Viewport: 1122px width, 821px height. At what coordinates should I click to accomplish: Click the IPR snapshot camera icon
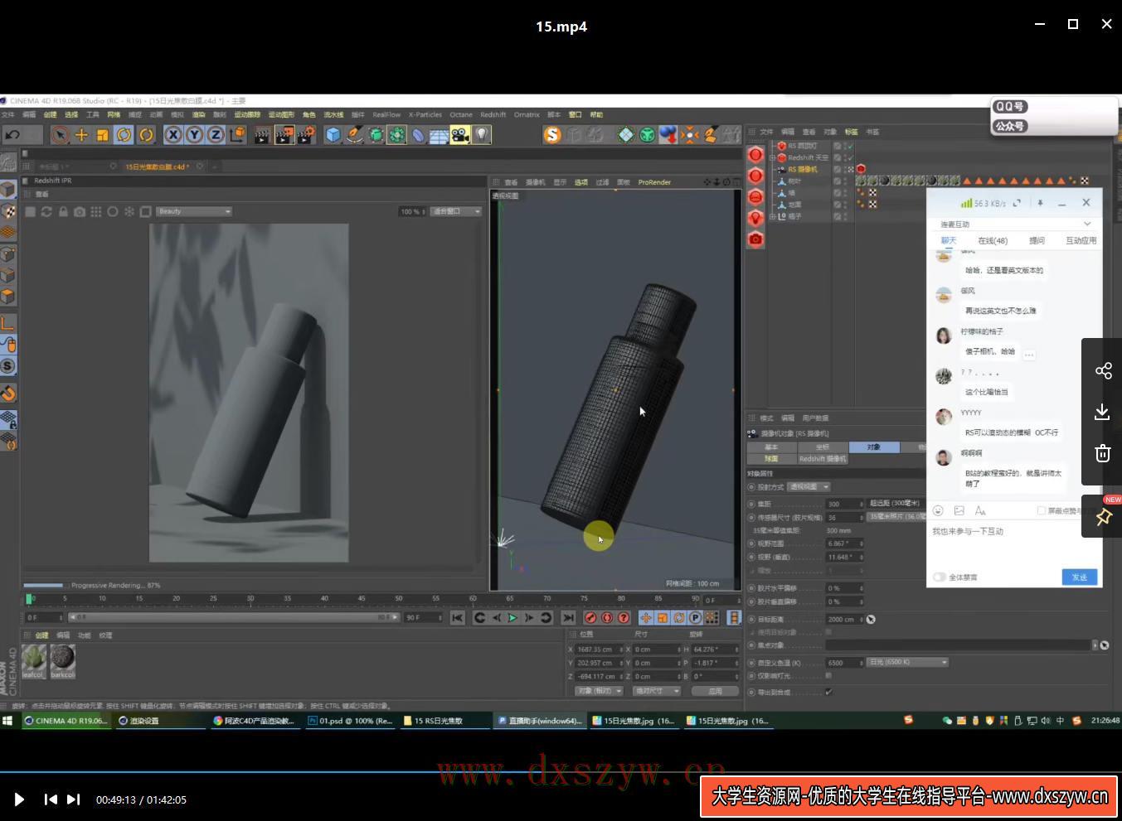pos(80,211)
